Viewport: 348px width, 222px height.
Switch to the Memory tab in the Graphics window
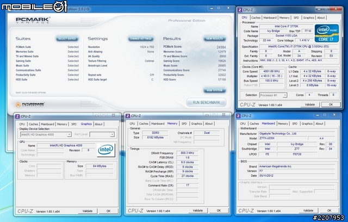tap(62, 124)
